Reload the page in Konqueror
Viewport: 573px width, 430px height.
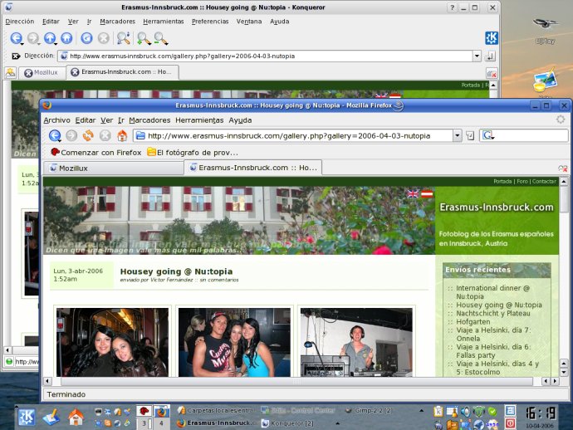pyautogui.click(x=86, y=38)
